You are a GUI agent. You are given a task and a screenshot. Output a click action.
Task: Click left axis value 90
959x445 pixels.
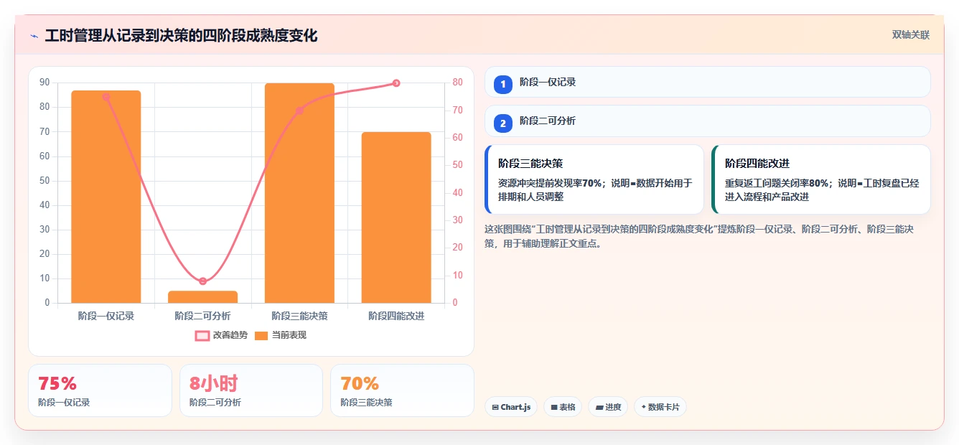tap(45, 83)
